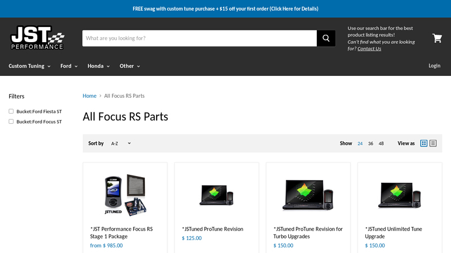Screen dimensions: 451x253
Task: Expand the Honda menu
Action: (99, 66)
